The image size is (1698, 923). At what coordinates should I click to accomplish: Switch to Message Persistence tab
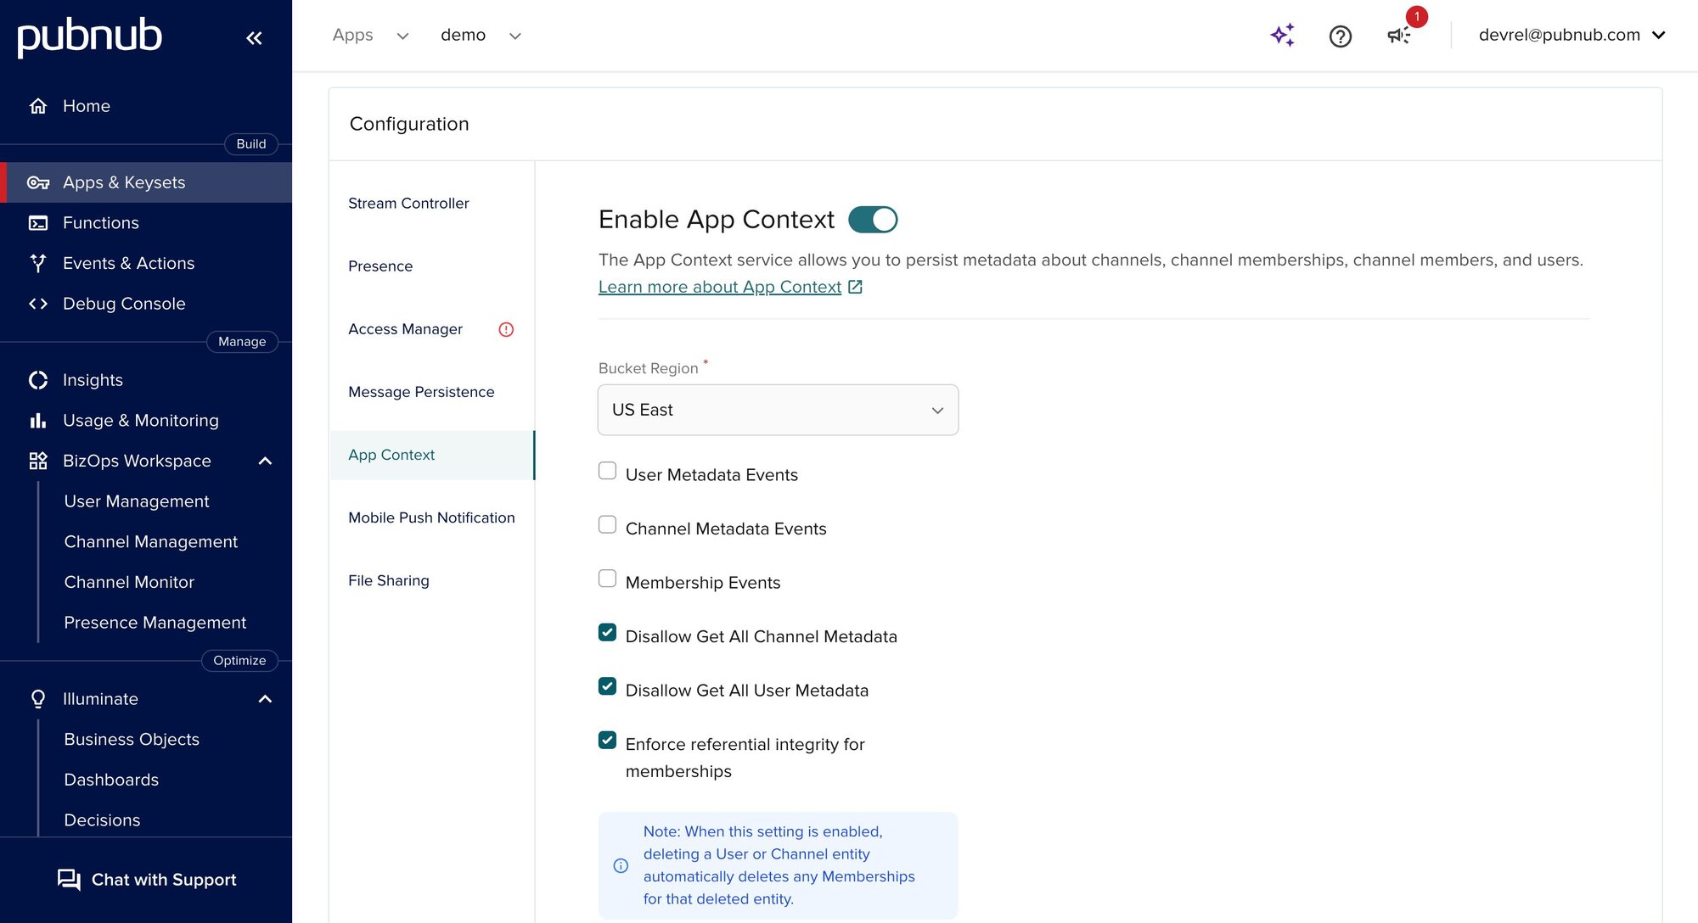point(421,392)
